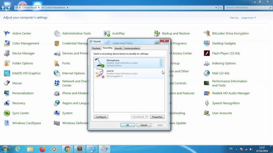273x153 pixels.
Task: Click the Apply button
Action: click(x=160, y=125)
